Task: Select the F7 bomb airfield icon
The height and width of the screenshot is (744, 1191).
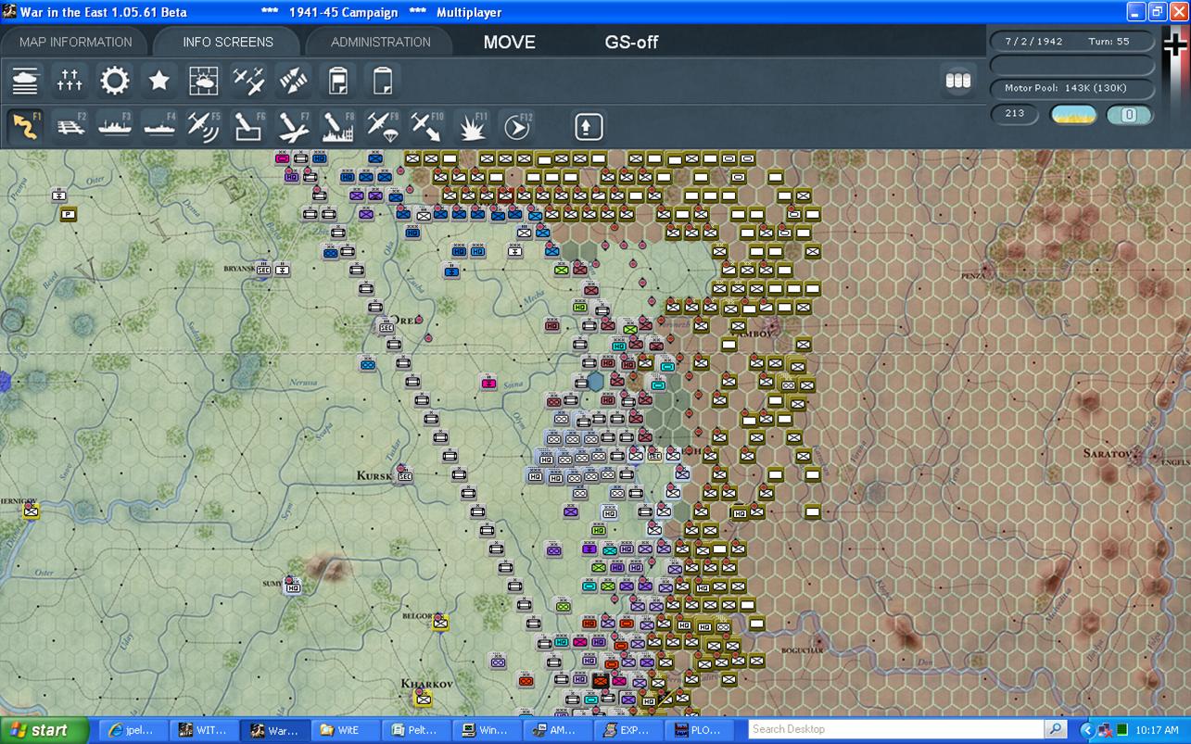Action: pos(293,126)
